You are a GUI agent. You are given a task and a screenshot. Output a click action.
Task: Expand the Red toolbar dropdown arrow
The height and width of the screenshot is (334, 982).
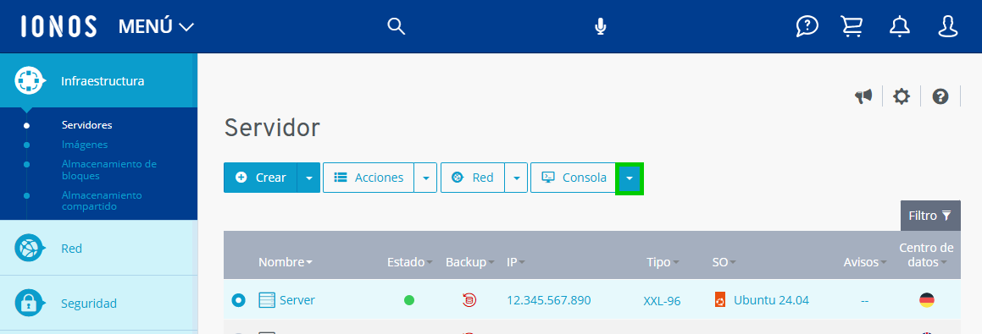tap(517, 178)
